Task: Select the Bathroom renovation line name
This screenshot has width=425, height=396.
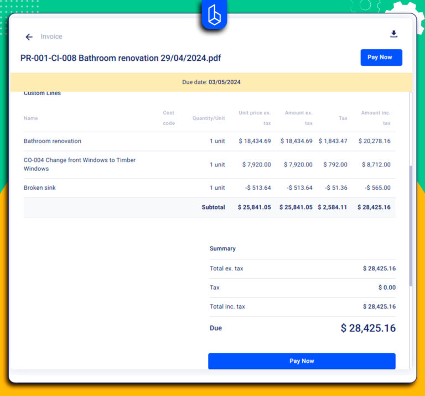Action: click(x=53, y=141)
